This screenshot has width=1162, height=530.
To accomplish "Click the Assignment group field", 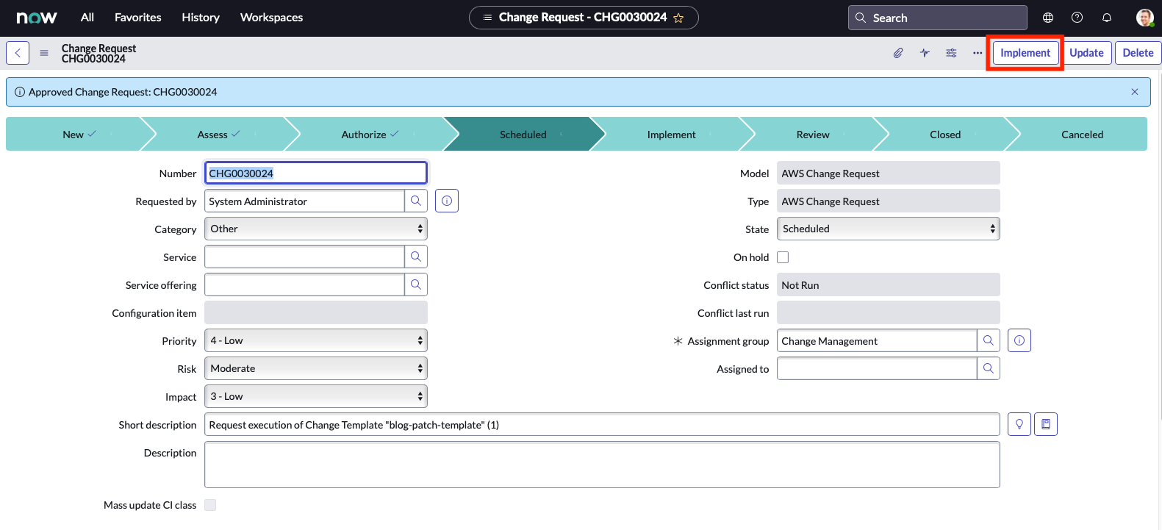I will pyautogui.click(x=877, y=340).
